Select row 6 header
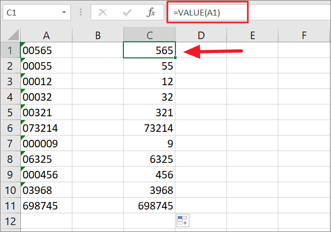The image size is (331, 232). click(x=10, y=128)
